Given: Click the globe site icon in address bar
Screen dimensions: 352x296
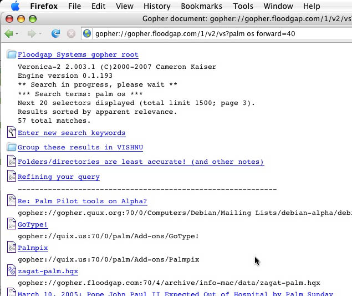Looking at the screenshot, I should pos(87,34).
